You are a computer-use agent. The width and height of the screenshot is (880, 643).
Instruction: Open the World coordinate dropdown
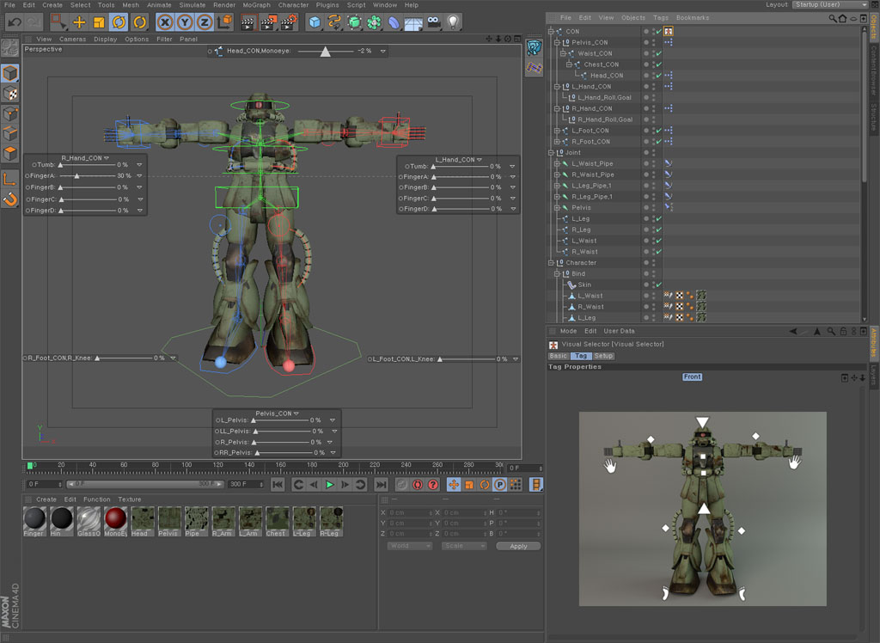pyautogui.click(x=410, y=547)
